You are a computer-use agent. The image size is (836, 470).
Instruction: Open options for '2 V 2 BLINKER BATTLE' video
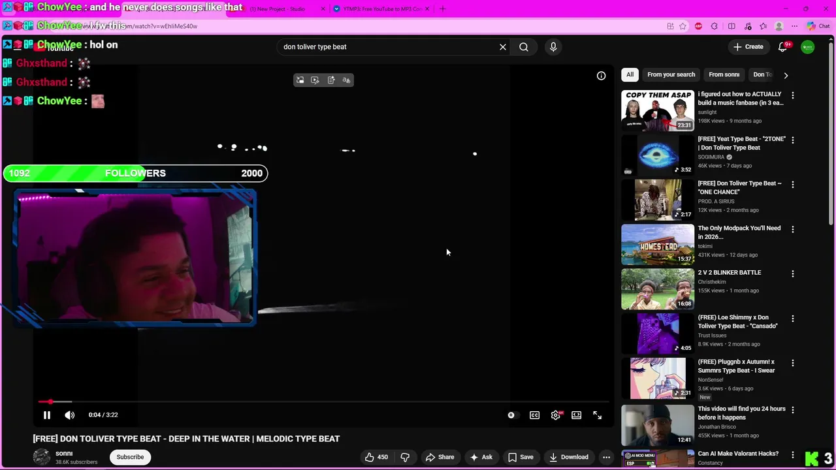click(793, 274)
